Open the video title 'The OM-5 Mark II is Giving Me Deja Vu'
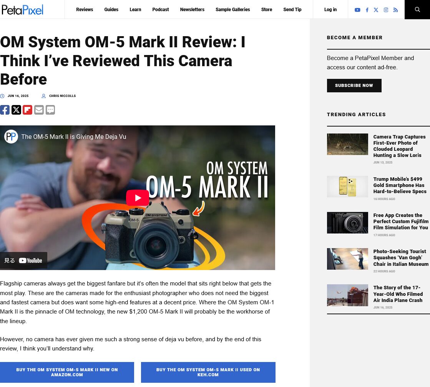The image size is (430, 387). pos(74,137)
